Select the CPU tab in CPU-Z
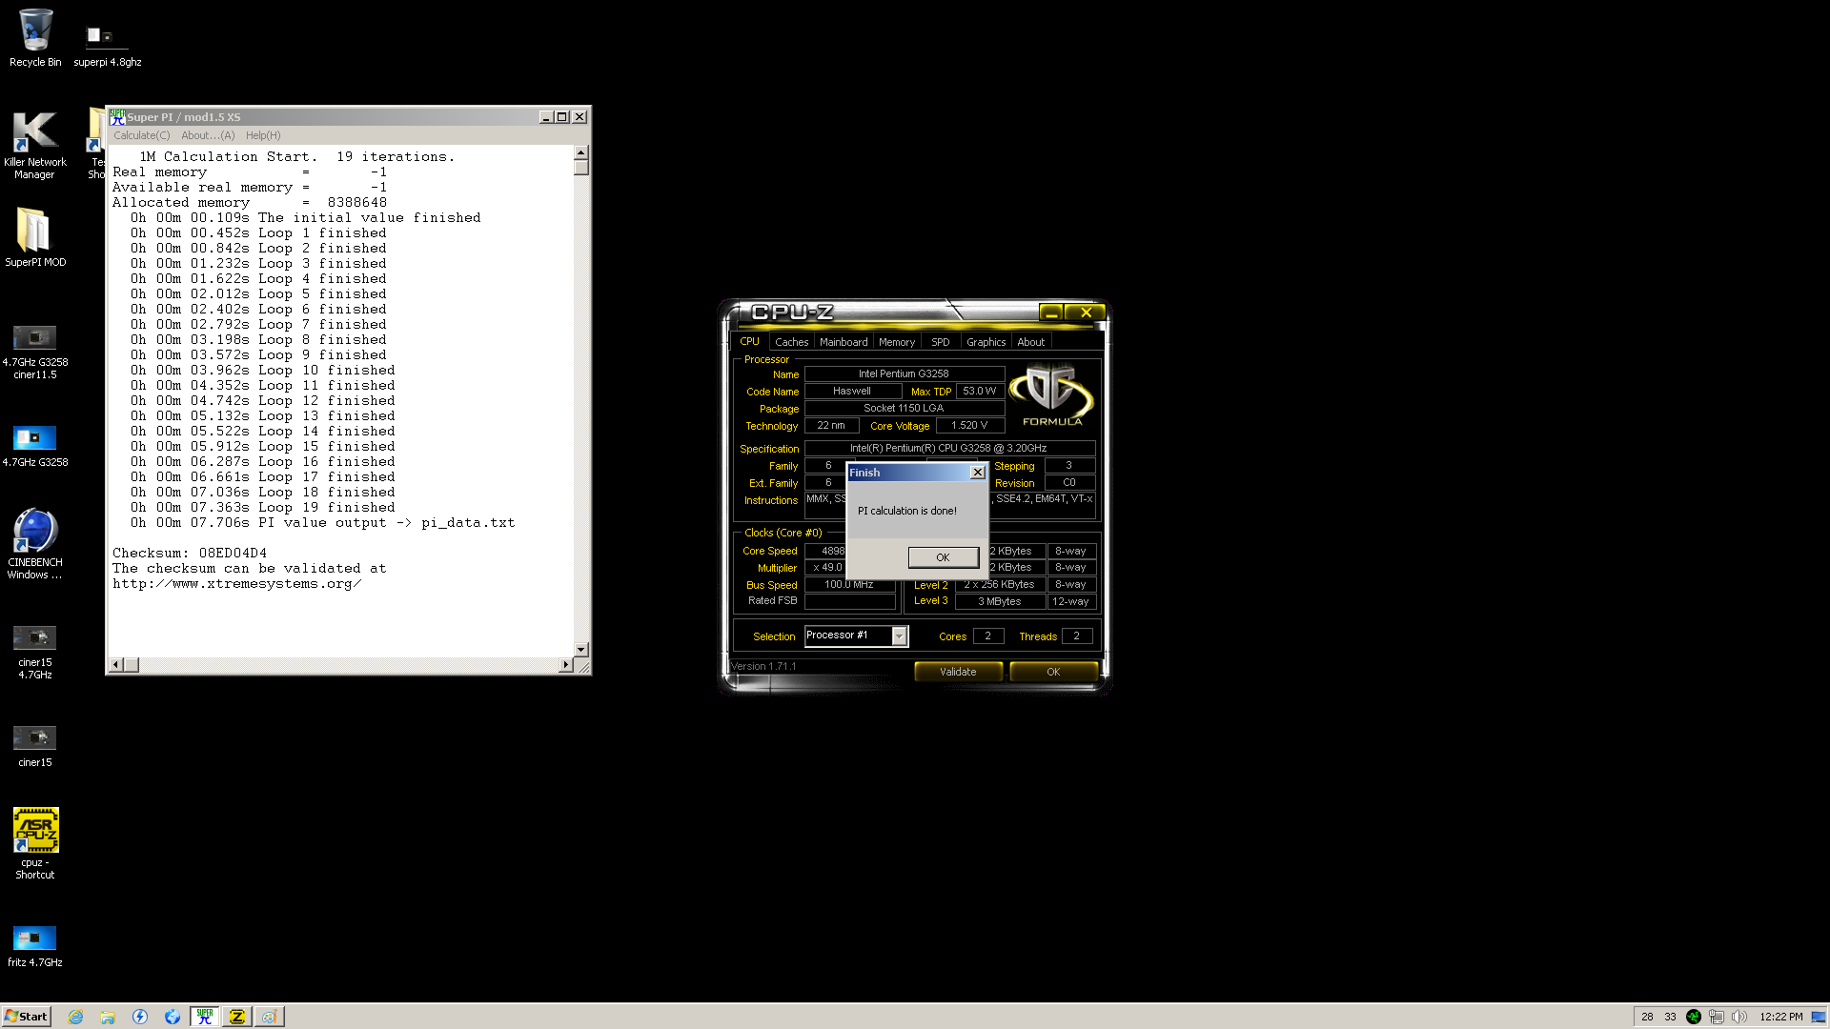1830x1029 pixels. coord(749,341)
